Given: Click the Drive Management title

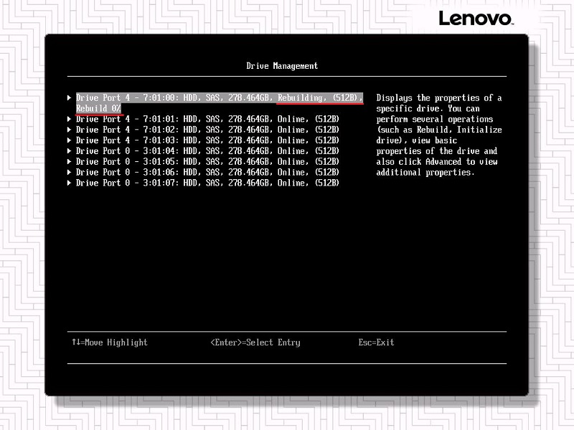Looking at the screenshot, I should (282, 66).
